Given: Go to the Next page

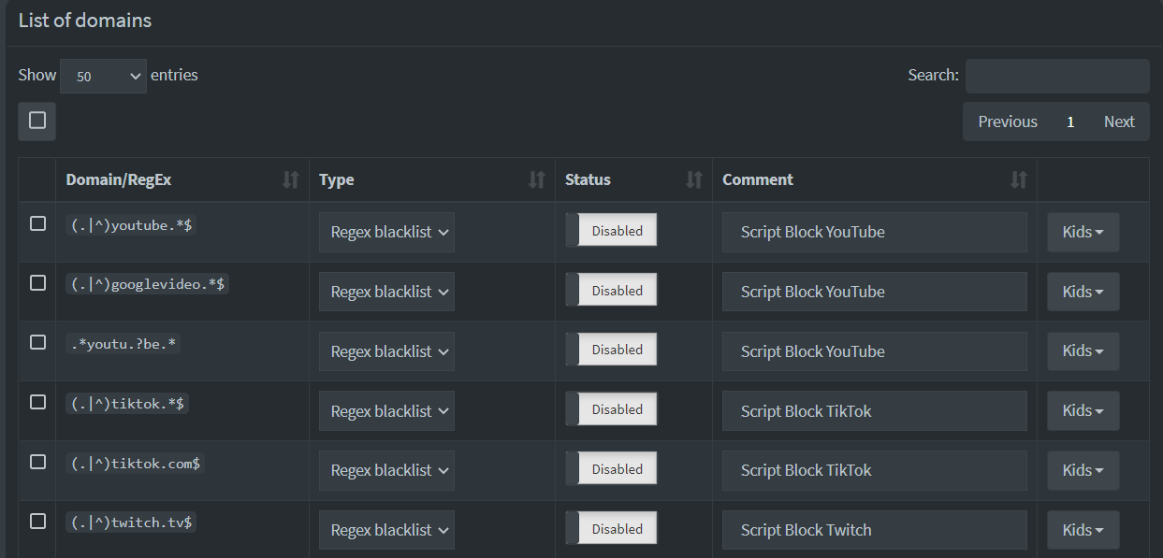Looking at the screenshot, I should tap(1119, 122).
